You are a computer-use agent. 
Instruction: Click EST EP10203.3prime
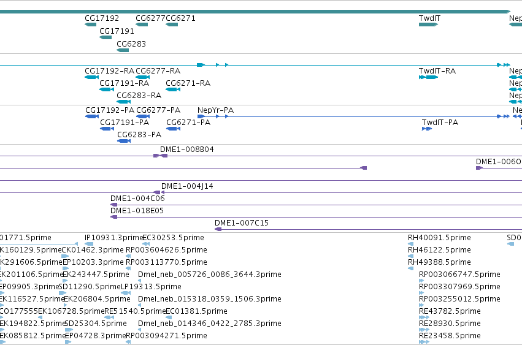click(x=93, y=262)
